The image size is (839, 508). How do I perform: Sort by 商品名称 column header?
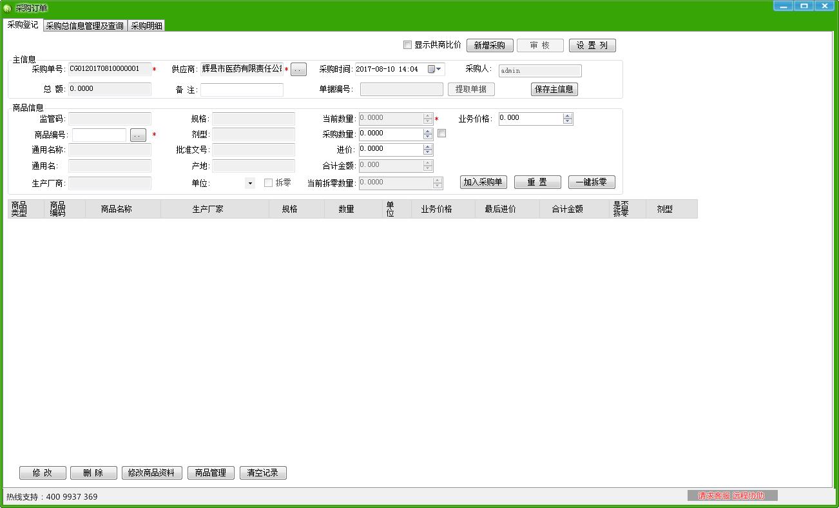click(x=123, y=209)
